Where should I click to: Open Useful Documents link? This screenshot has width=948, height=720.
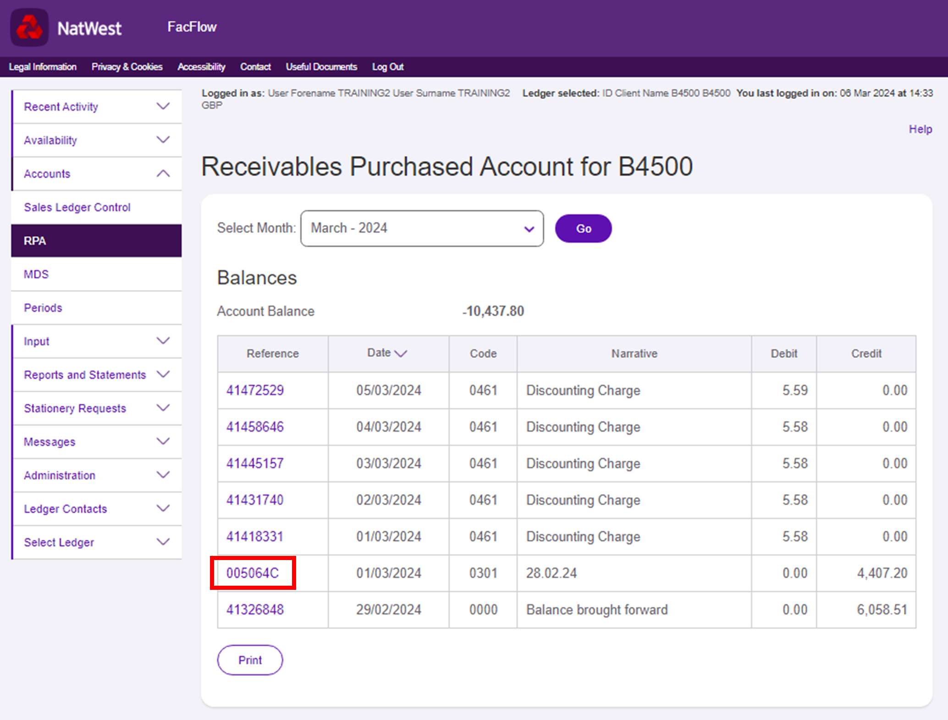[321, 67]
